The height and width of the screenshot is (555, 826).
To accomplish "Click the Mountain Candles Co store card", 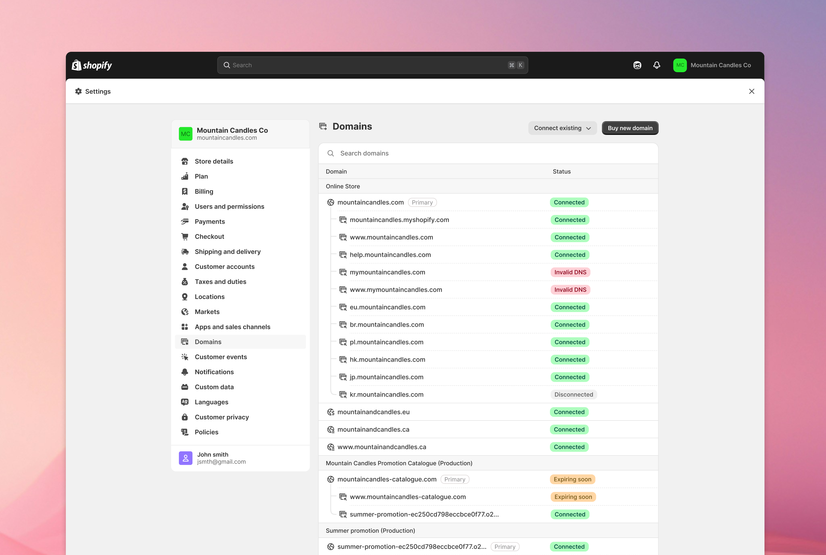I will [x=241, y=134].
